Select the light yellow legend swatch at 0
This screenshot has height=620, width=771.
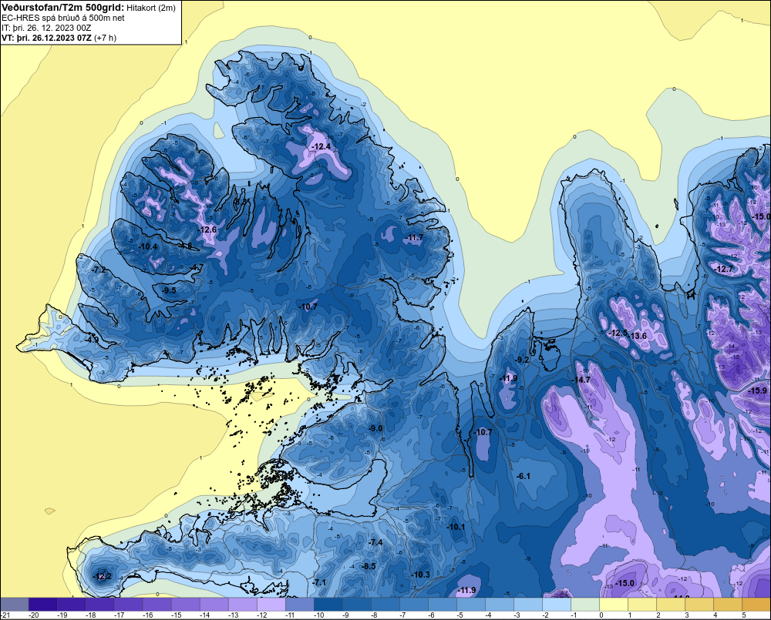tap(614, 605)
